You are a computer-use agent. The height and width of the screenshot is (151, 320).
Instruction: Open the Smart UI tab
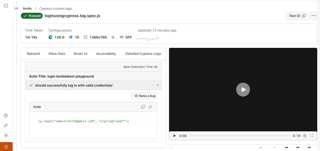[x=80, y=54]
